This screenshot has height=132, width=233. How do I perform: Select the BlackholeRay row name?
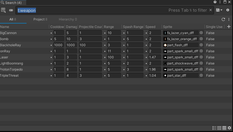(x=11, y=45)
